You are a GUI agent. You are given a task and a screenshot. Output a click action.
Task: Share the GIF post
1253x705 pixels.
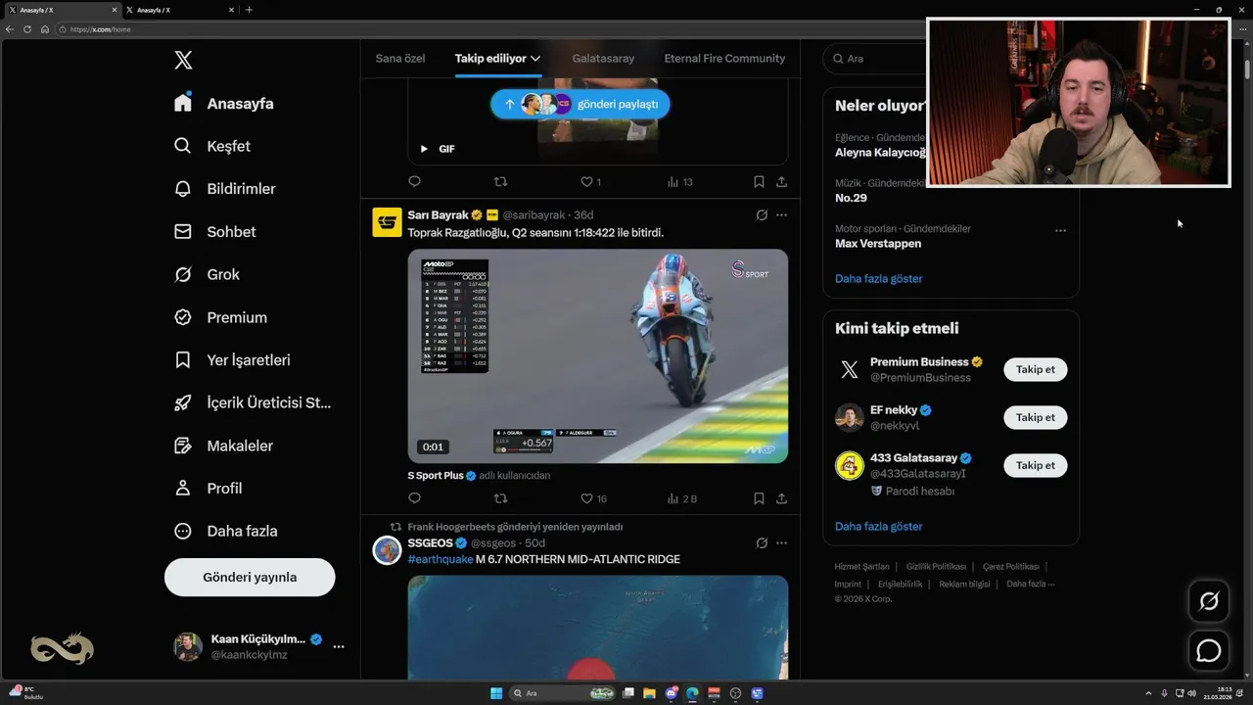point(781,181)
